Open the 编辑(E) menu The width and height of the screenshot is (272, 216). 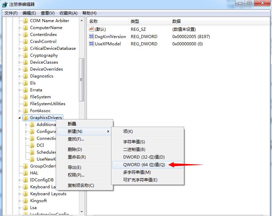29,13
